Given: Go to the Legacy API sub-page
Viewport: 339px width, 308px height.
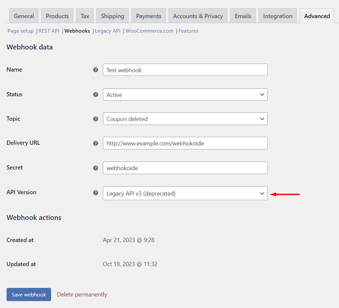Looking at the screenshot, I should pyautogui.click(x=108, y=31).
